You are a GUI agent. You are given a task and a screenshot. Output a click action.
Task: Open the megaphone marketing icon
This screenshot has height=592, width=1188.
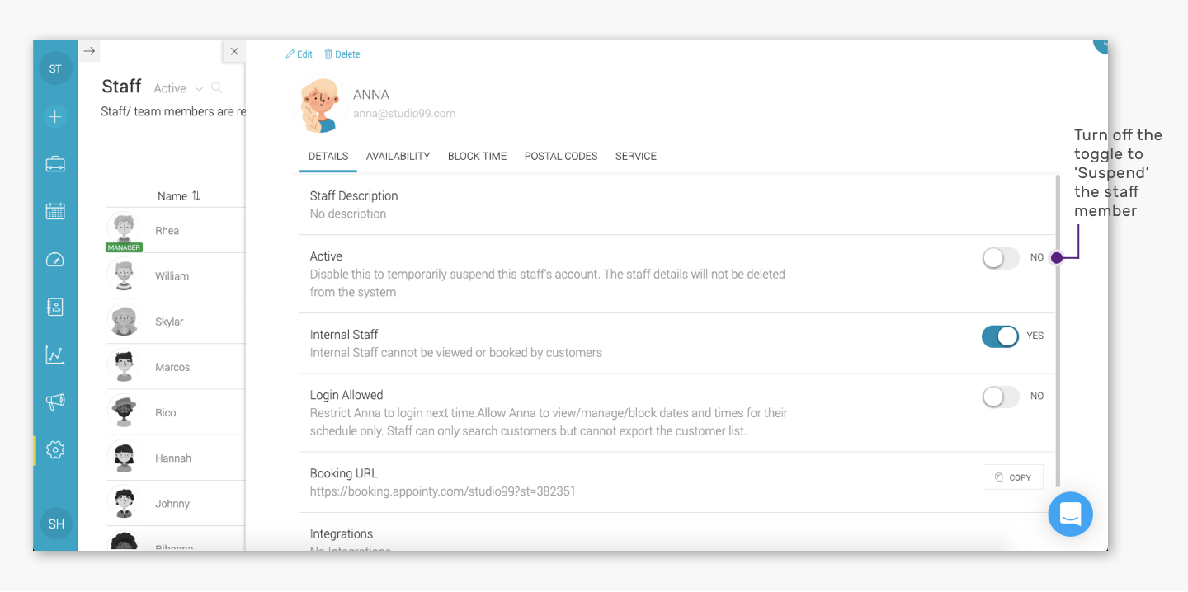55,402
